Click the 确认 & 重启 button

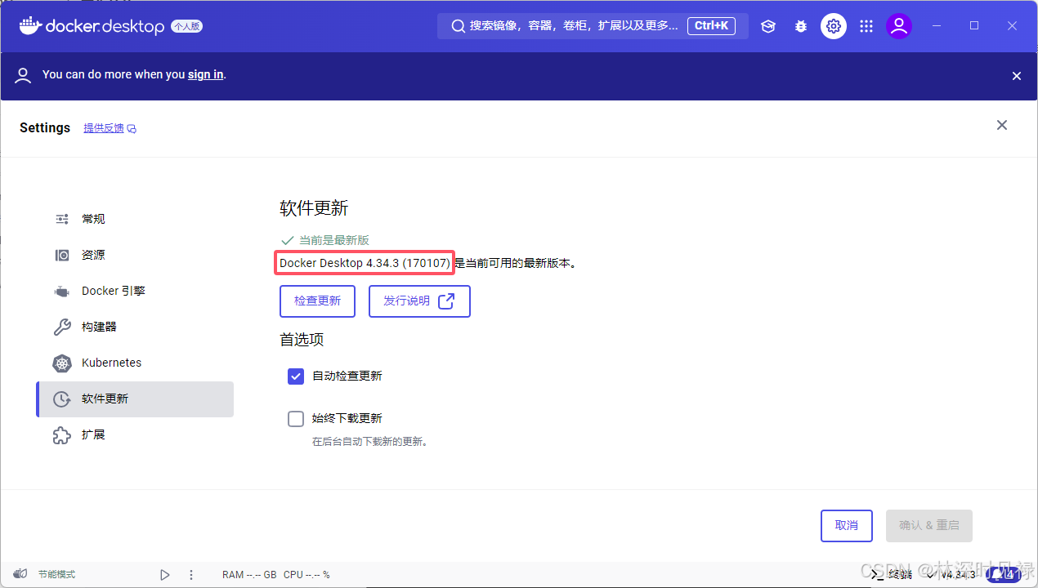click(x=929, y=526)
